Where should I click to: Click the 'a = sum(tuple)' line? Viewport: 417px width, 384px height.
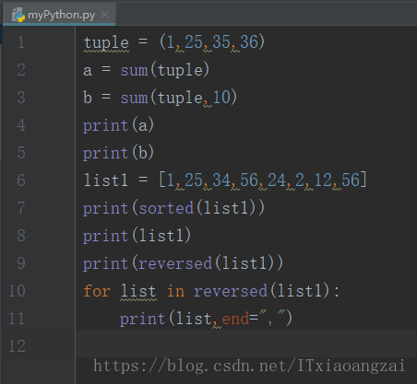(147, 70)
